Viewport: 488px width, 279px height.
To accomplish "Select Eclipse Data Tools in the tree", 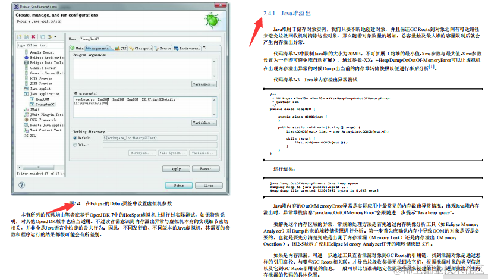I will point(43,62).
